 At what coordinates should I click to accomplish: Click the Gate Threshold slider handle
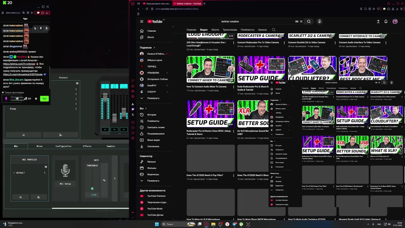coord(92,188)
